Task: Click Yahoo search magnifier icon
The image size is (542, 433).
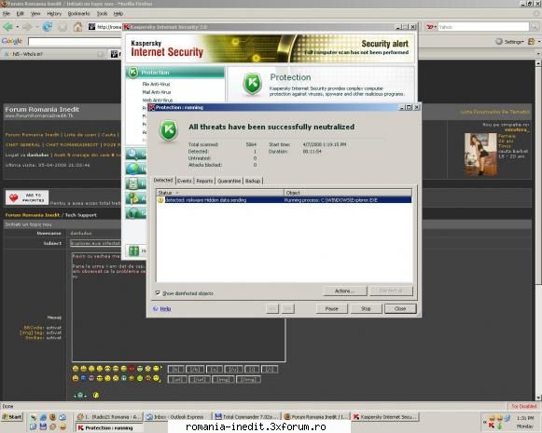Action: [535, 27]
